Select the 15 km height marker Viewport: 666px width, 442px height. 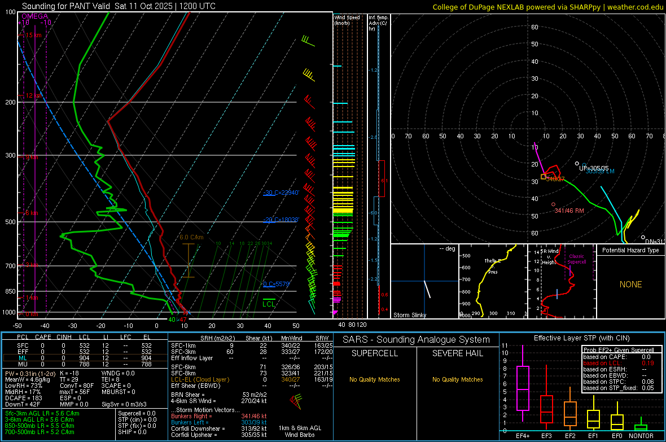(33, 35)
